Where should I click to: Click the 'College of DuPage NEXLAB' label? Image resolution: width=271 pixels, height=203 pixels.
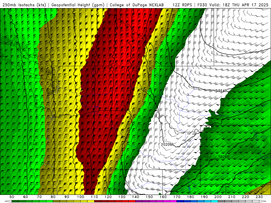pos(137,5)
